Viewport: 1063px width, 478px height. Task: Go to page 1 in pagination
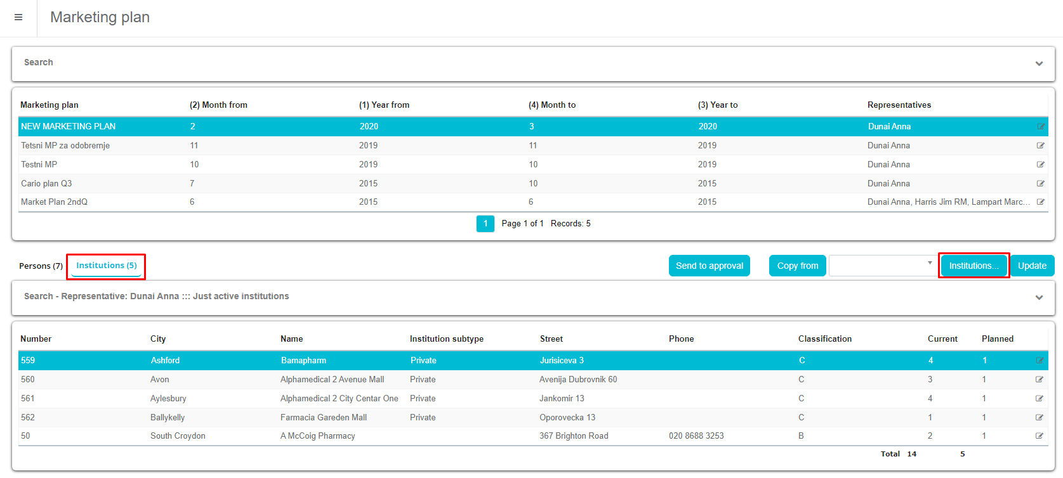click(x=485, y=224)
